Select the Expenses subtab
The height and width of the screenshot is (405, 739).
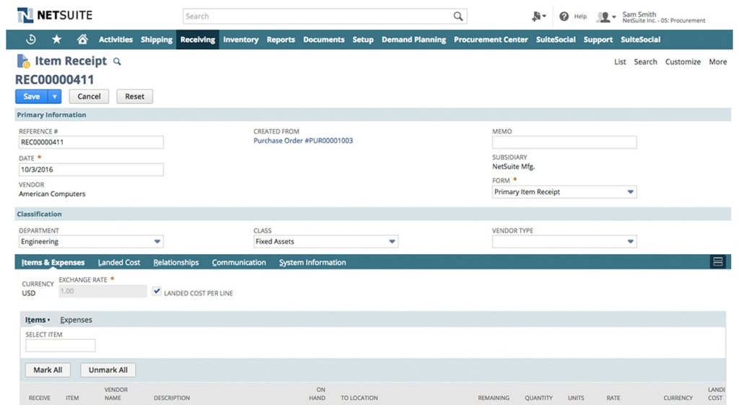click(x=76, y=320)
